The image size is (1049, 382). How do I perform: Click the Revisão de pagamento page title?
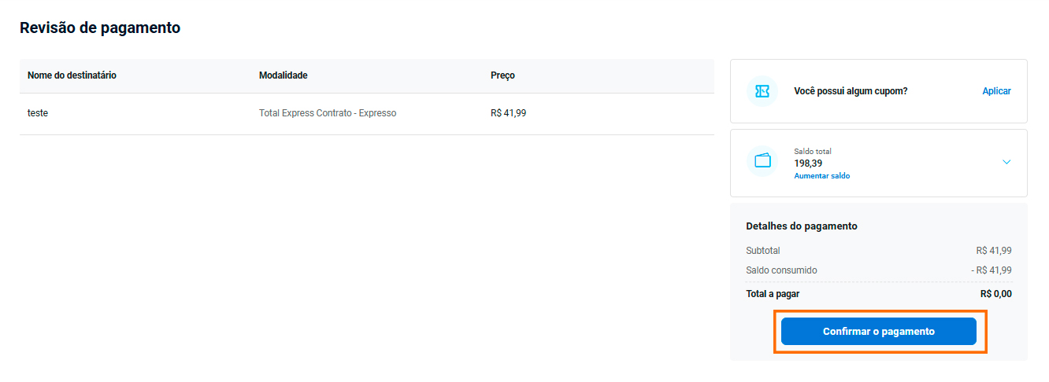(100, 28)
